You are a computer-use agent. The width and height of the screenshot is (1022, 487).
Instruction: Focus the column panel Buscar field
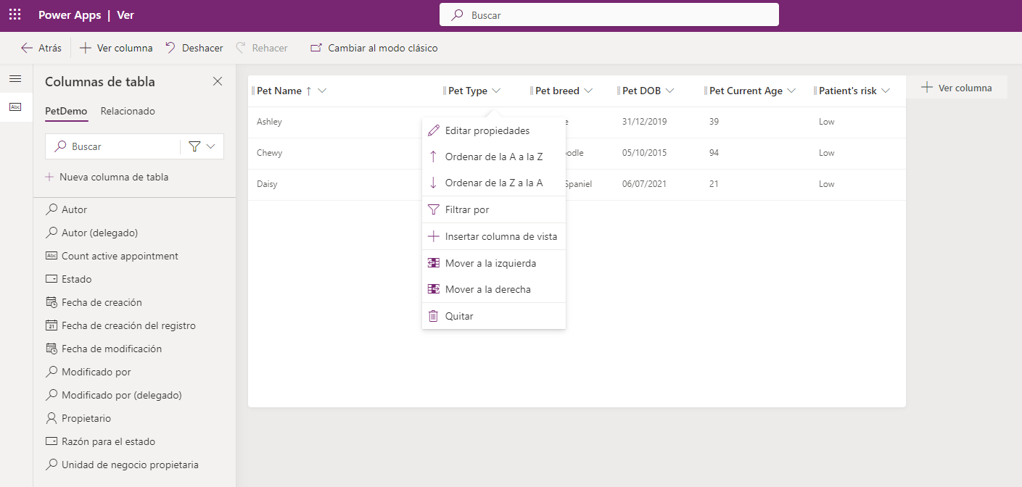click(112, 146)
